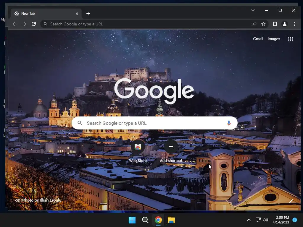Reload the current page

(34, 24)
